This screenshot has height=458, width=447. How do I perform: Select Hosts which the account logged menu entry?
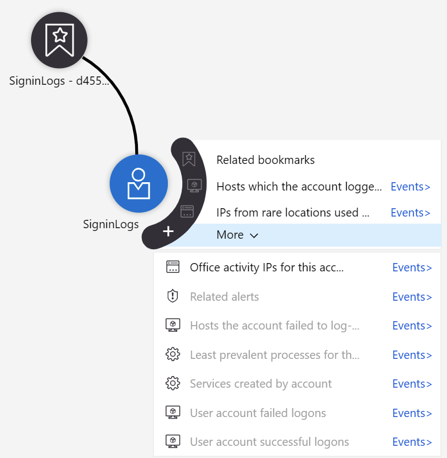click(299, 186)
